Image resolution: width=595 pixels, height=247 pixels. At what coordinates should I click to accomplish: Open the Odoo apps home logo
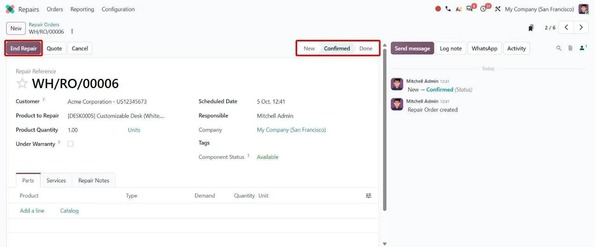coord(10,9)
